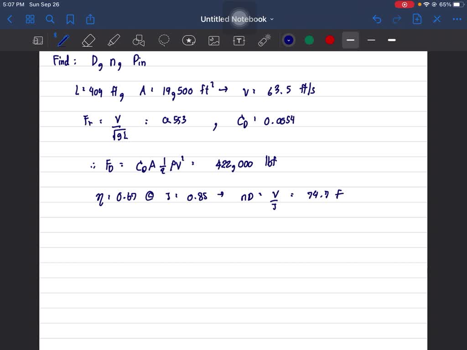Add a photo using the image tool
The height and width of the screenshot is (350, 467).
coord(213,40)
